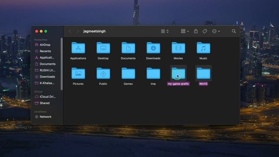
Task: Select the Music folder icon
Action: (x=204, y=48)
